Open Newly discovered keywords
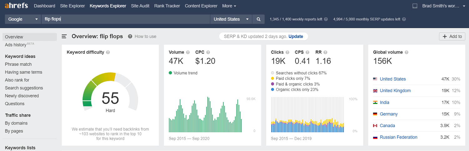 22,96
